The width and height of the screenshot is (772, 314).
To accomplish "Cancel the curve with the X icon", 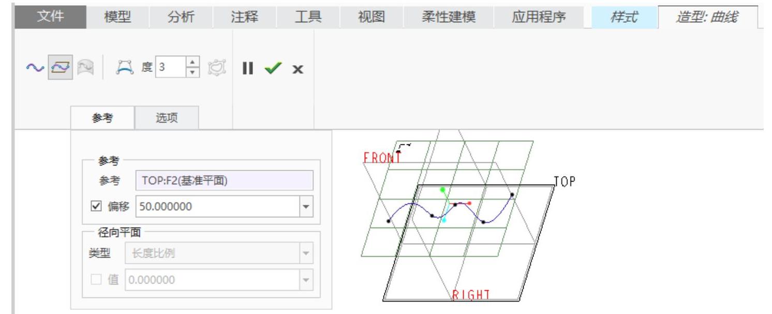I will (298, 68).
